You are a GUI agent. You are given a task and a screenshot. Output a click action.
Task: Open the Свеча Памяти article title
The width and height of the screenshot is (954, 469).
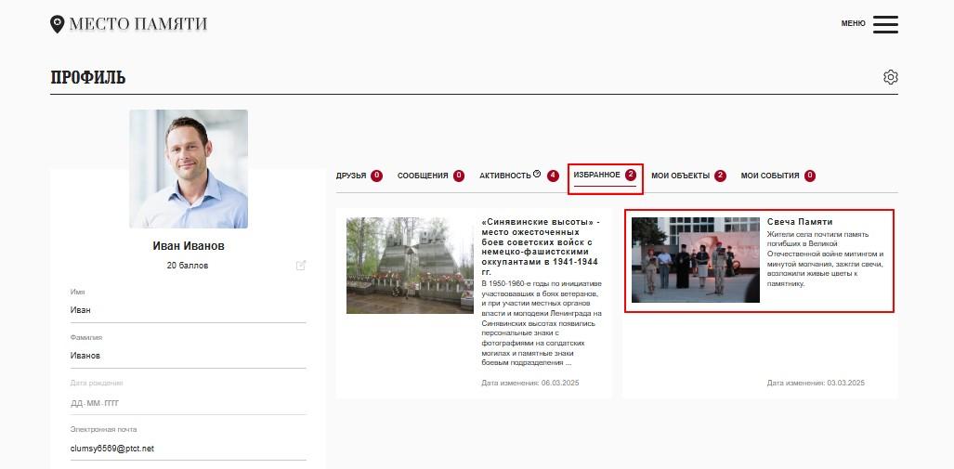800,222
